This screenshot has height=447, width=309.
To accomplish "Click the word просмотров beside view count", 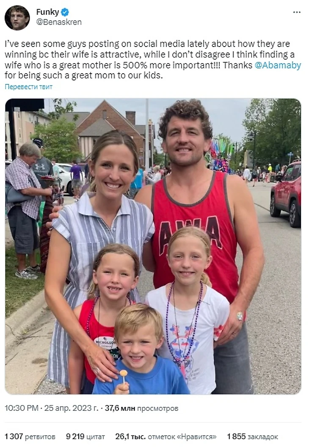I will [x=157, y=408].
